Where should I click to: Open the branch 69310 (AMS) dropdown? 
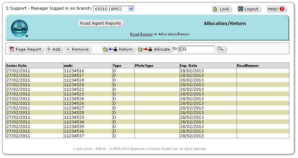113,9
